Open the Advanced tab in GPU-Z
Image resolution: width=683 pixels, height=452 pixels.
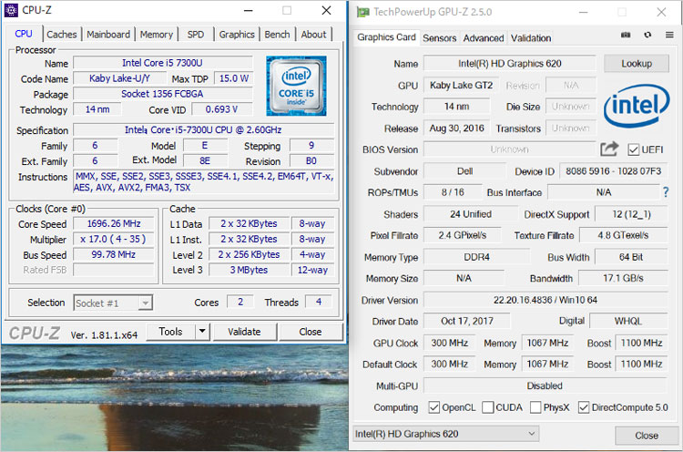coord(484,38)
